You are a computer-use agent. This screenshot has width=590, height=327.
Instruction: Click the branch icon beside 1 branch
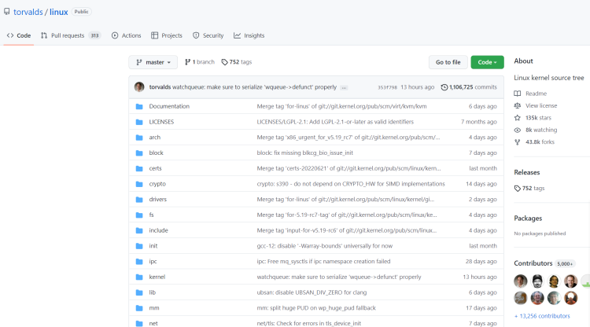[x=187, y=62]
